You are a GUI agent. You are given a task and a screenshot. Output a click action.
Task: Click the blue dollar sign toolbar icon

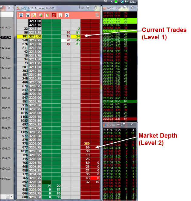click(x=67, y=15)
